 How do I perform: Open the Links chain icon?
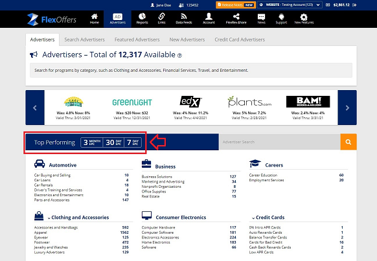pyautogui.click(x=161, y=16)
